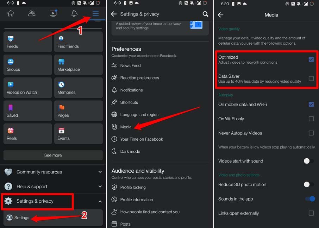Open the Memories shortcut card
Viewport: 319px width, 228px height.
(x=79, y=88)
